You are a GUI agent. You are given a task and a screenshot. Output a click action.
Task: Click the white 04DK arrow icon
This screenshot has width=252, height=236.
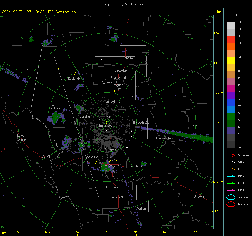pyautogui.click(x=231, y=162)
